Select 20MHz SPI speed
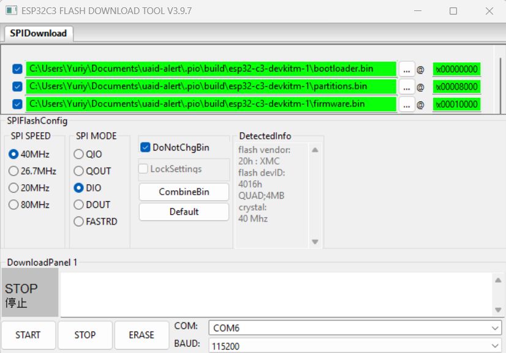This screenshot has width=506, height=353. (x=29, y=188)
